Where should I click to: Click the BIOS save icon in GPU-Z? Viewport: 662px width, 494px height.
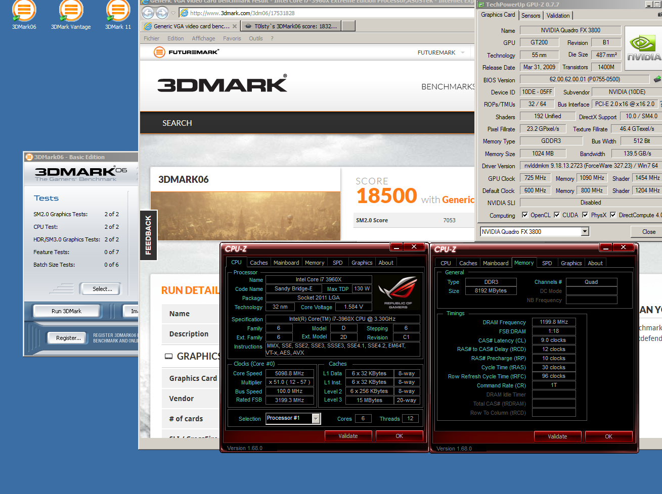[657, 79]
